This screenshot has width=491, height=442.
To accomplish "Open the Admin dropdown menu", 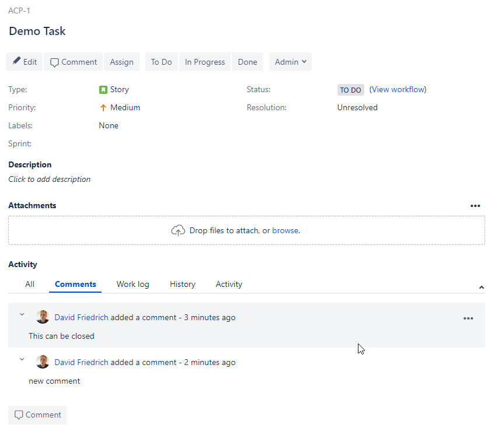I will pyautogui.click(x=290, y=62).
